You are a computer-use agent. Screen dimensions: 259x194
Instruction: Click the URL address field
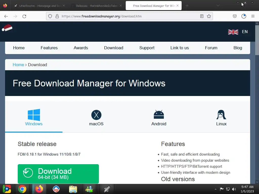(x=129, y=16)
